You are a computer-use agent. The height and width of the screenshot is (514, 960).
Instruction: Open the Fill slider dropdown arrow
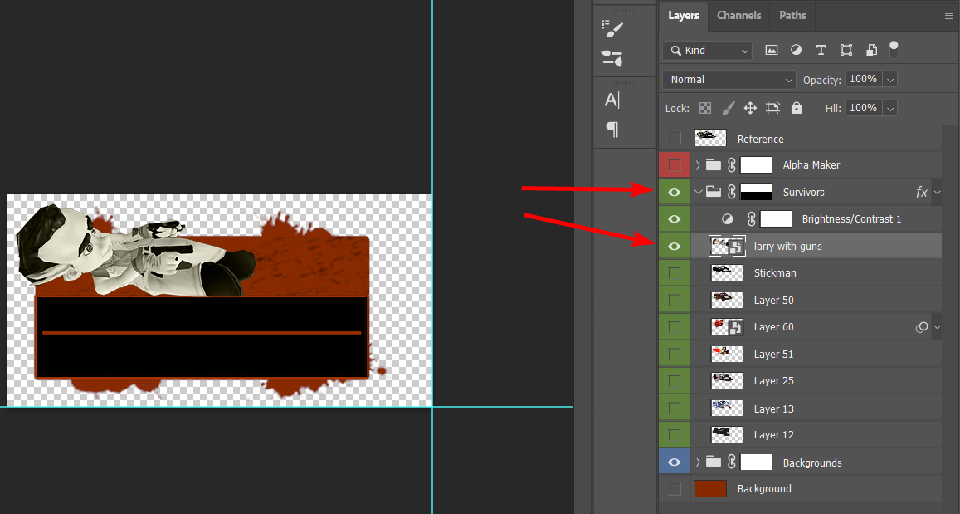(x=890, y=109)
